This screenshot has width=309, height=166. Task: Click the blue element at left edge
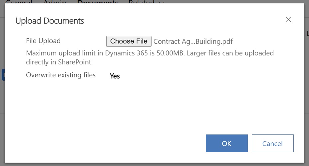3,75
